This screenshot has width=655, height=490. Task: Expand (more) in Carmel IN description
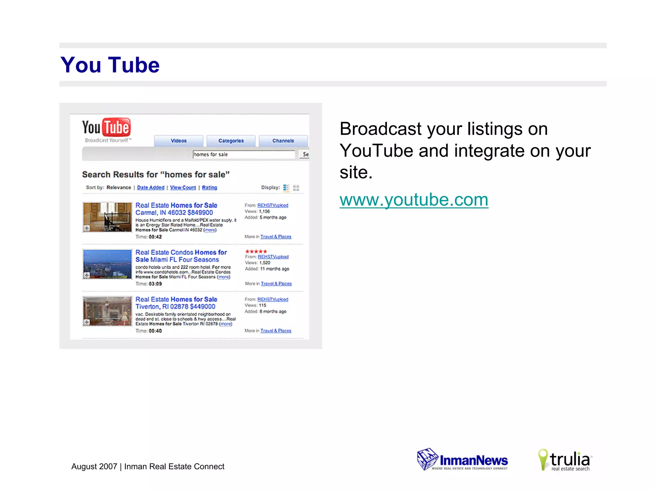click(x=210, y=230)
